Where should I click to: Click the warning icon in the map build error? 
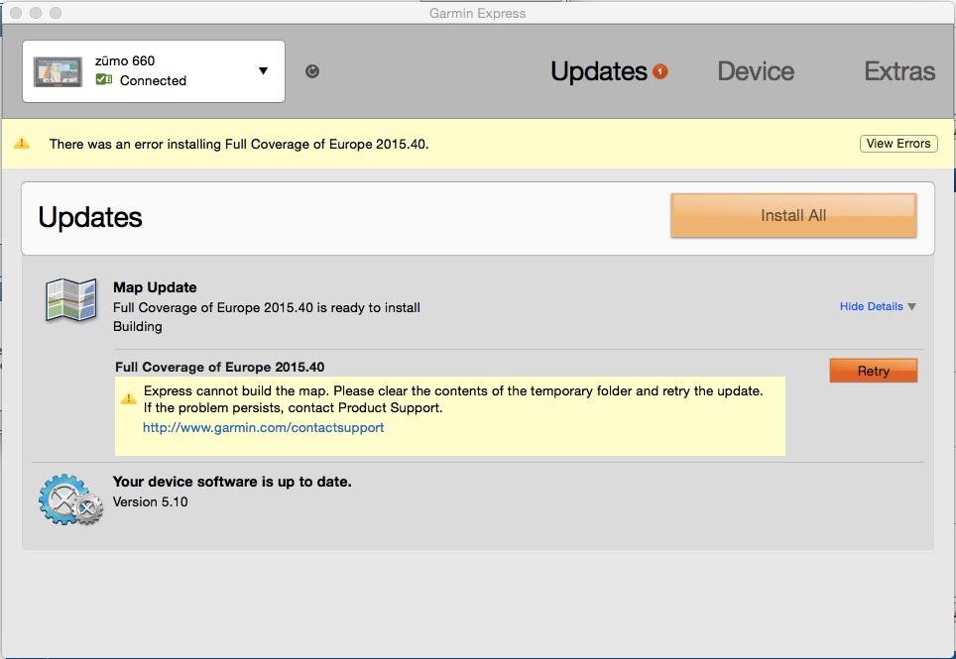[129, 398]
